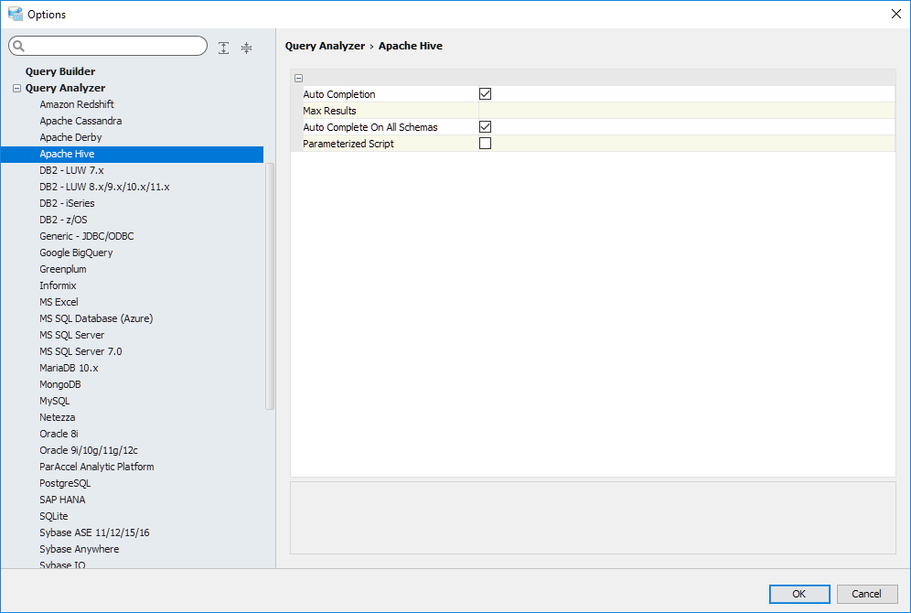
Task: Collapse the property grid section
Action: [299, 79]
